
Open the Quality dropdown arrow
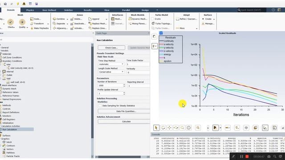tap(27, 28)
